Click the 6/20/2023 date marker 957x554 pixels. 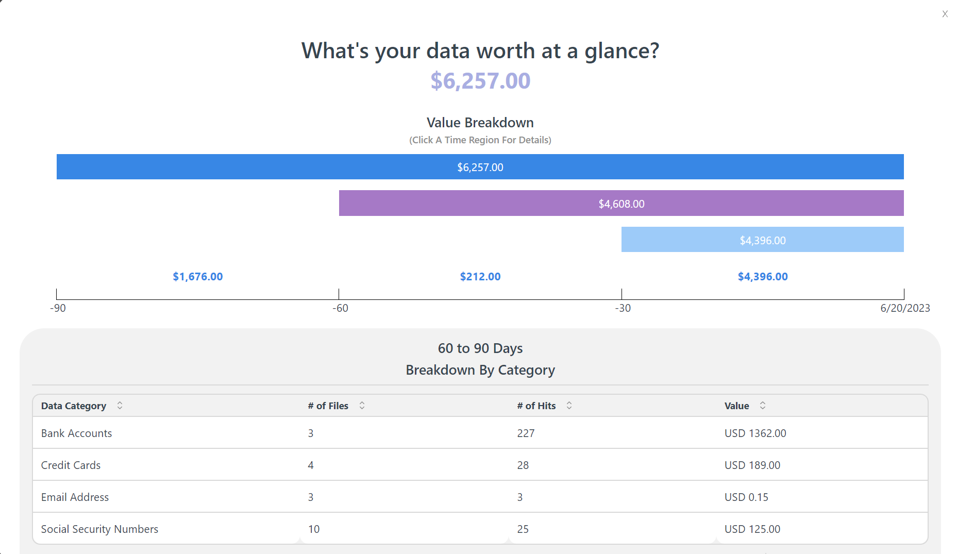pyautogui.click(x=904, y=308)
